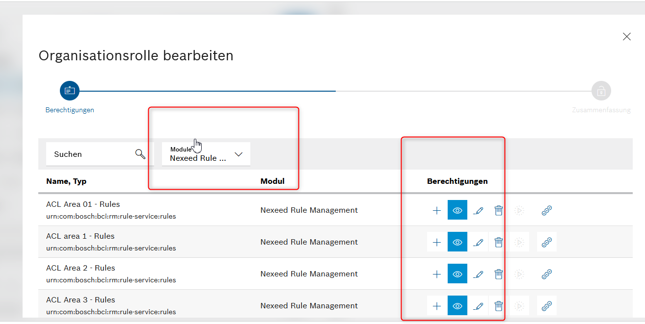645x324 pixels.
Task: Click the Zusammenfassung lock step
Action: [601, 90]
